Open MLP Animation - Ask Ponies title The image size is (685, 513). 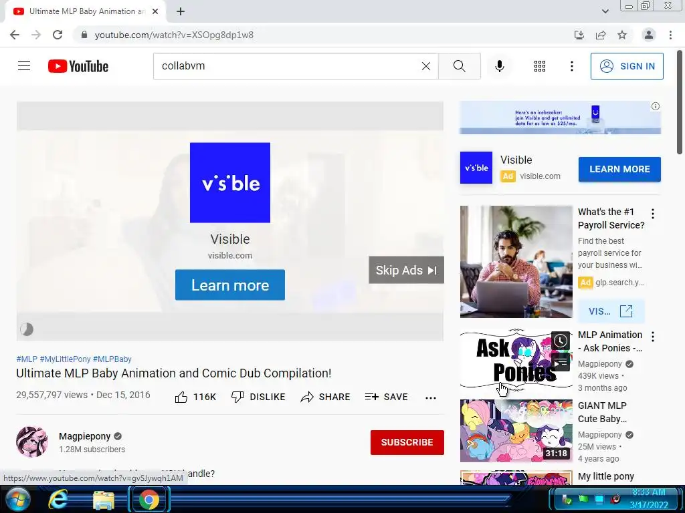610,341
